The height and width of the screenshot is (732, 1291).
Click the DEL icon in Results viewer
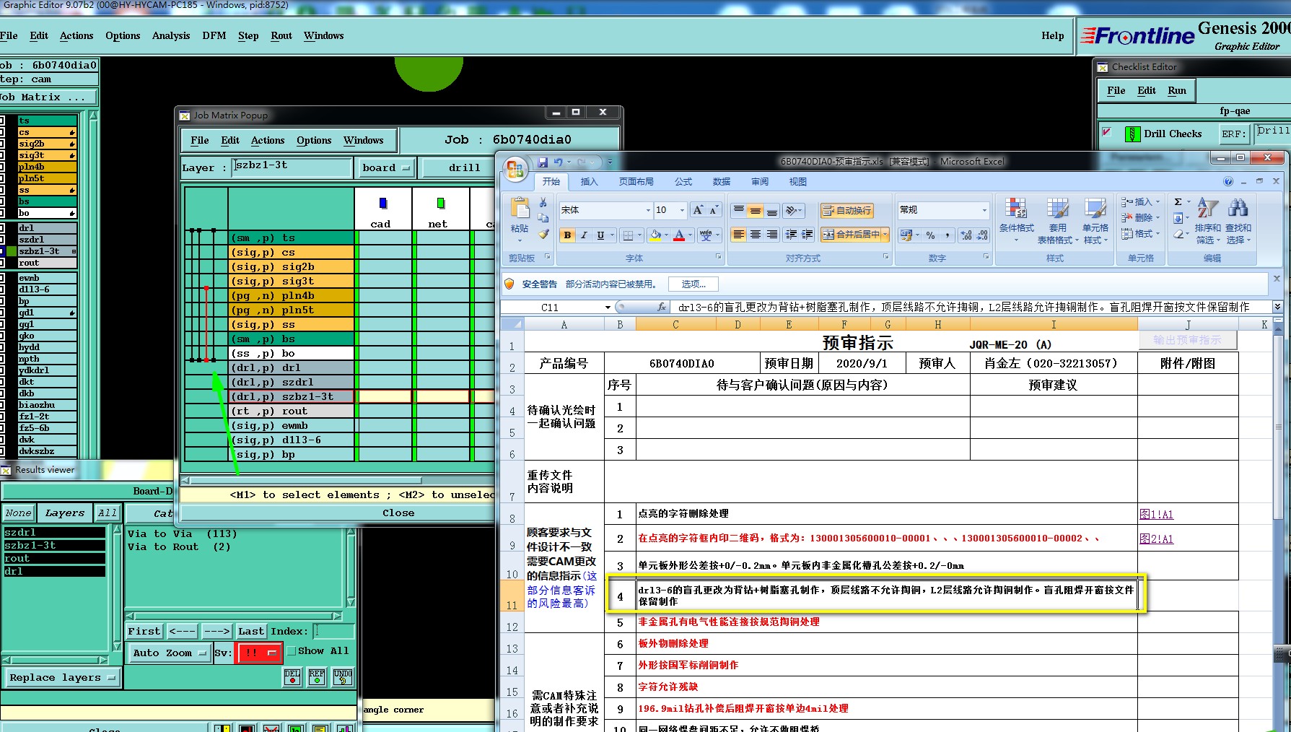[292, 676]
